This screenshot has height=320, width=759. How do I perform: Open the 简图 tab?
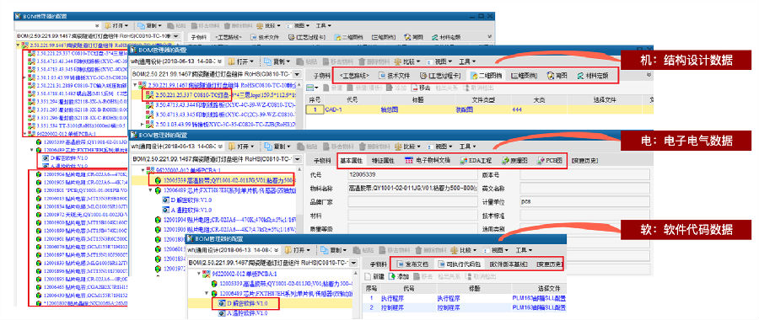(x=557, y=76)
